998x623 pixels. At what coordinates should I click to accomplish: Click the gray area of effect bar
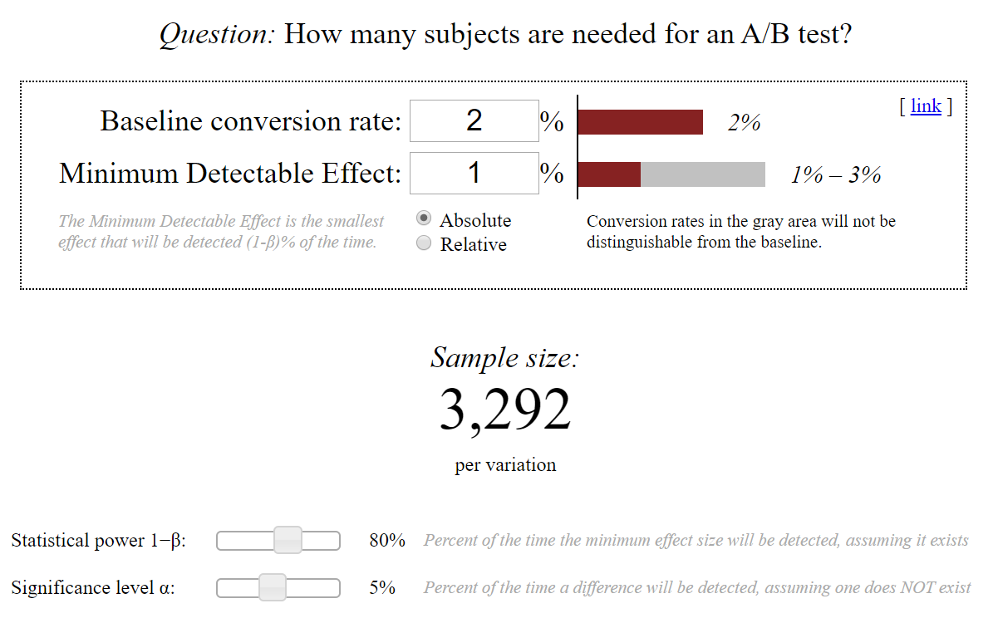[x=703, y=174]
